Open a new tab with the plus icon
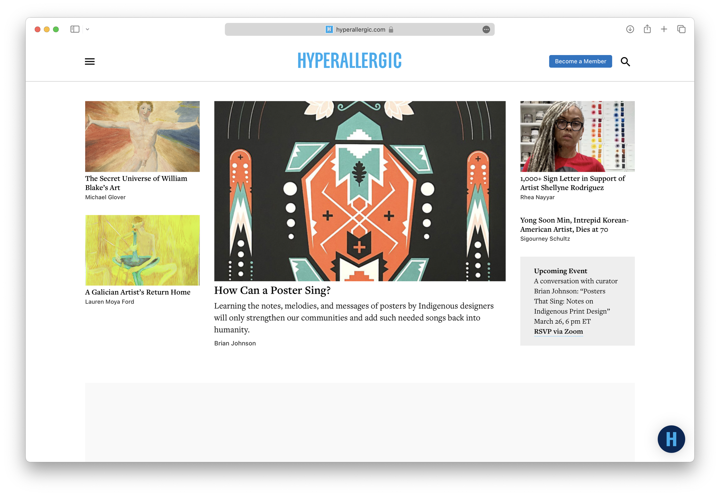The height and width of the screenshot is (496, 720). click(664, 29)
